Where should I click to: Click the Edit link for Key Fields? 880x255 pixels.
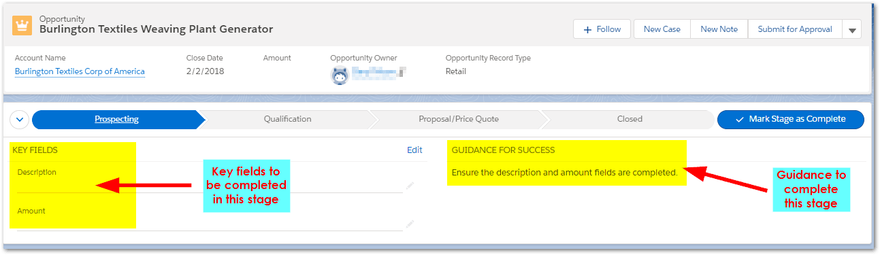tap(414, 150)
